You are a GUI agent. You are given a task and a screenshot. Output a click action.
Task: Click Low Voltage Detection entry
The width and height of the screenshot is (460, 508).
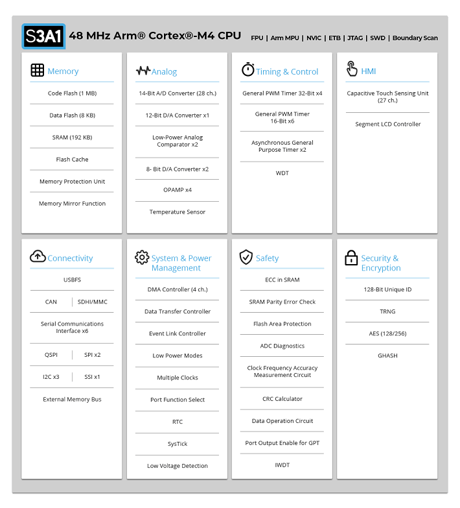[178, 466]
